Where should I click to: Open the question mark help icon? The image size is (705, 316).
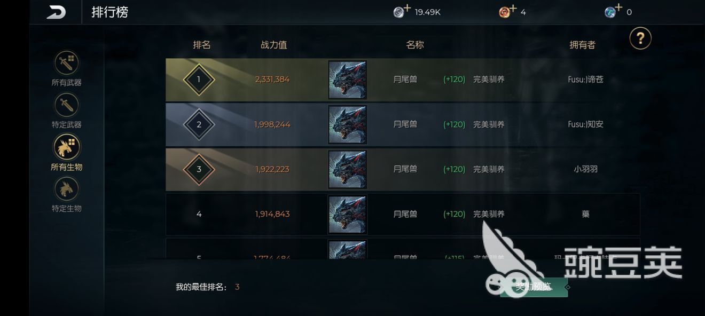(640, 38)
